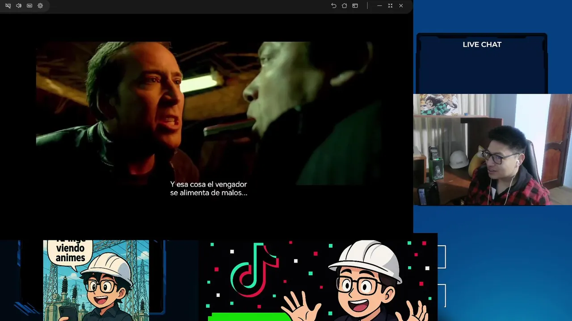Minimize the mirrored video window

(x=379, y=6)
